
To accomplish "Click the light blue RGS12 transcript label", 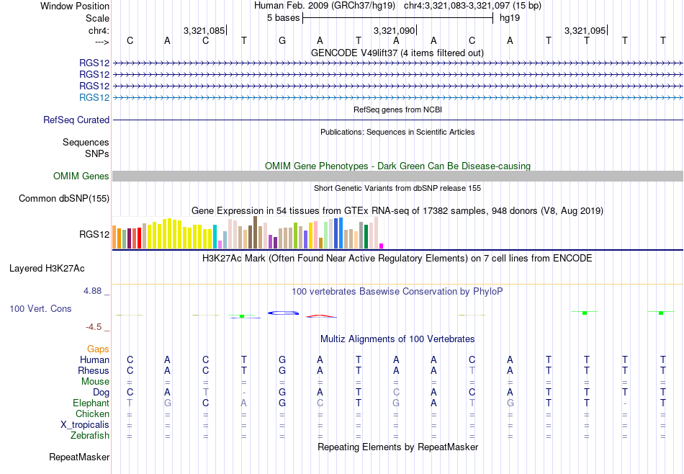I will [x=94, y=97].
